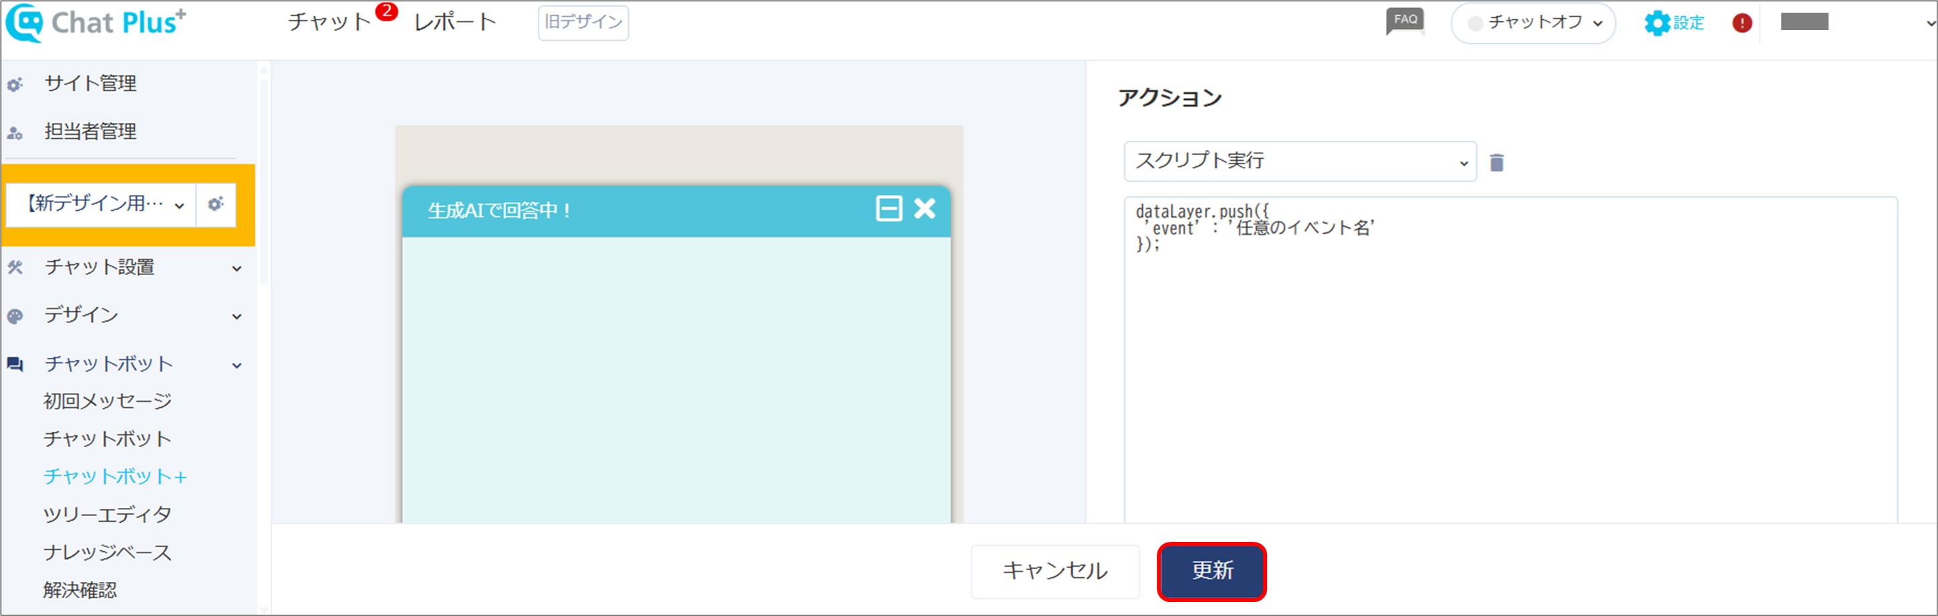Screen dimensions: 1938x616
Task: Collapse the チャットボット menu chevron
Action: tap(237, 365)
